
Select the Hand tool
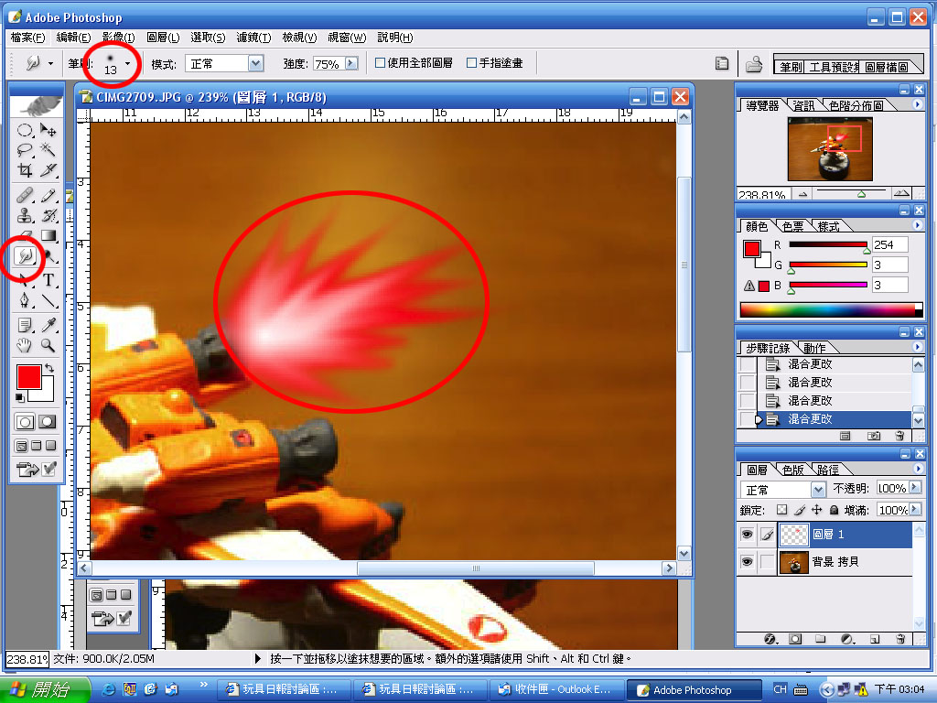(26, 345)
